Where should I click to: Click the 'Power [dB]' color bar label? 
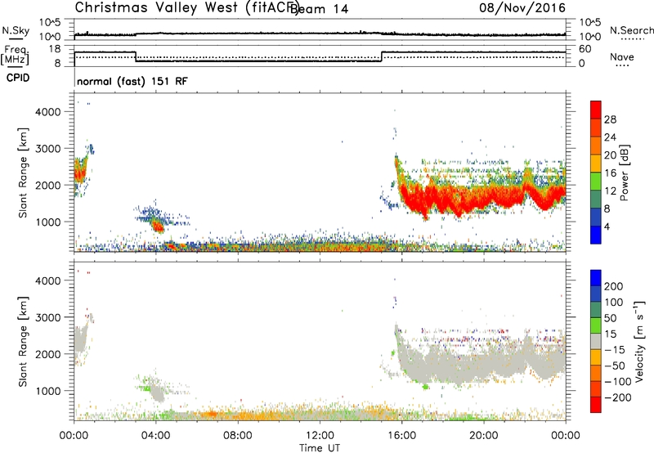624,173
